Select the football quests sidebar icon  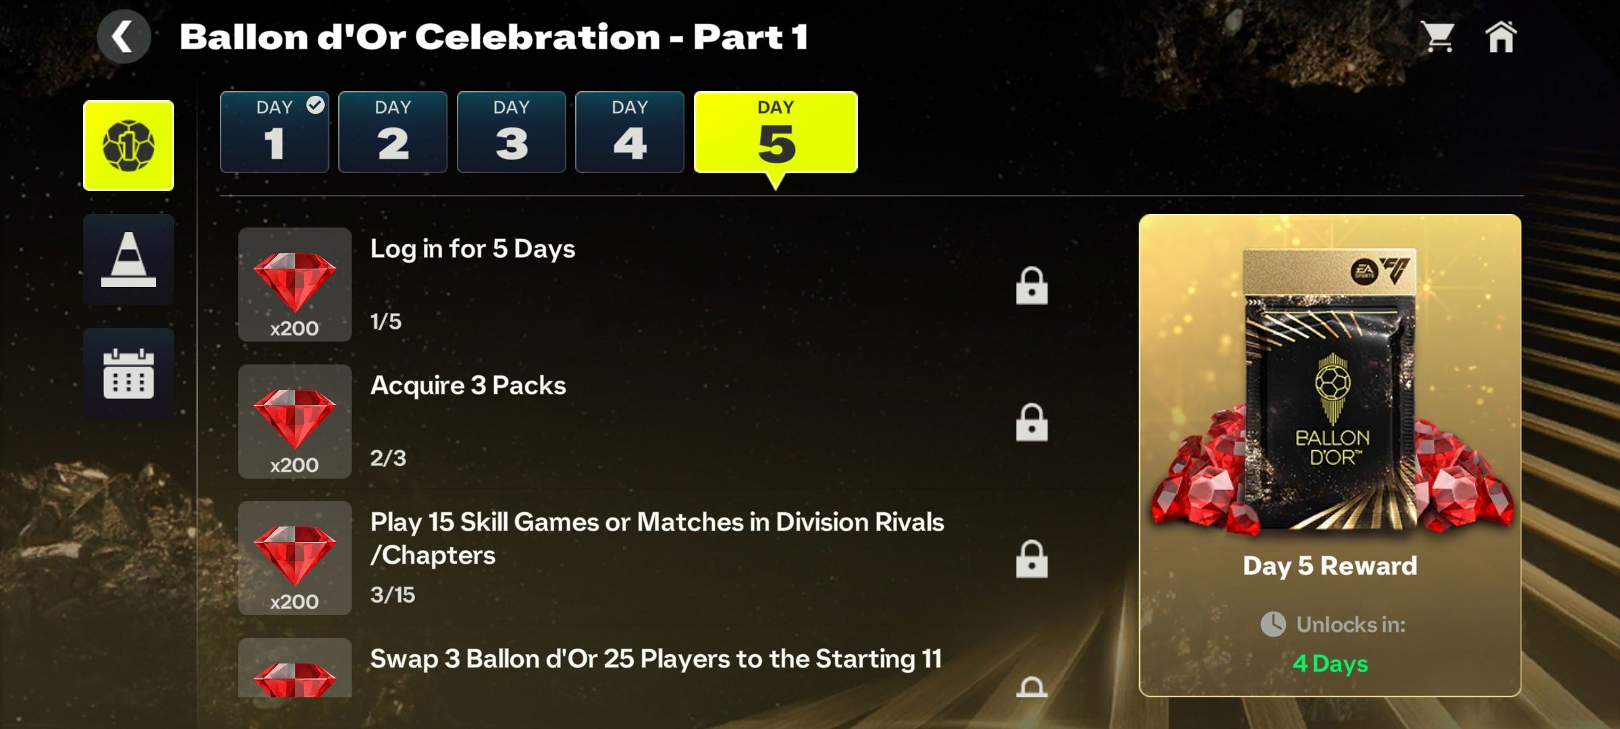128,145
